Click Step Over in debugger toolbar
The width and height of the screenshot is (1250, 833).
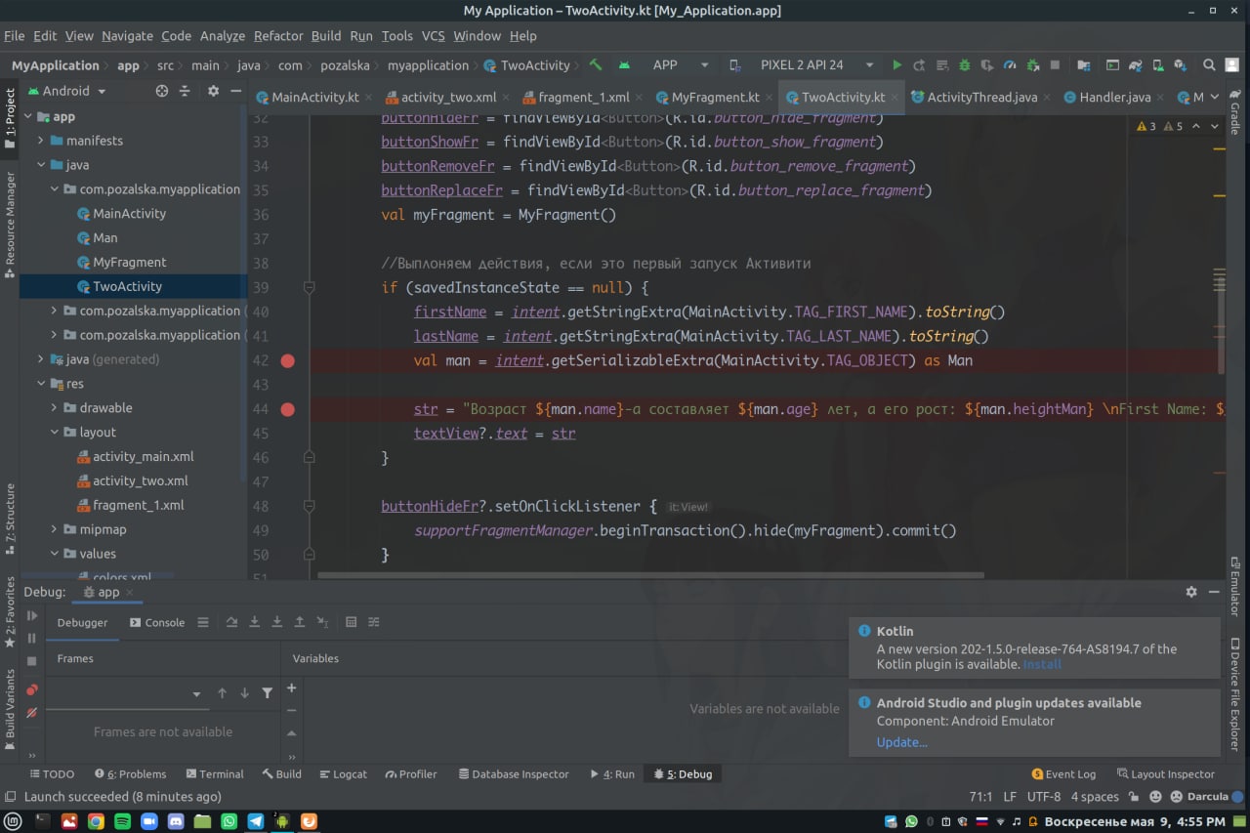pos(231,622)
